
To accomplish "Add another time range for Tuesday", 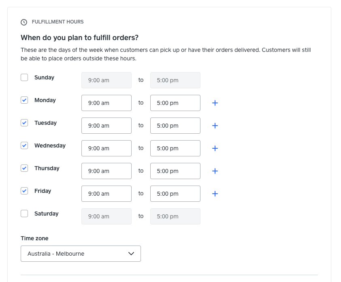I will 215,126.
